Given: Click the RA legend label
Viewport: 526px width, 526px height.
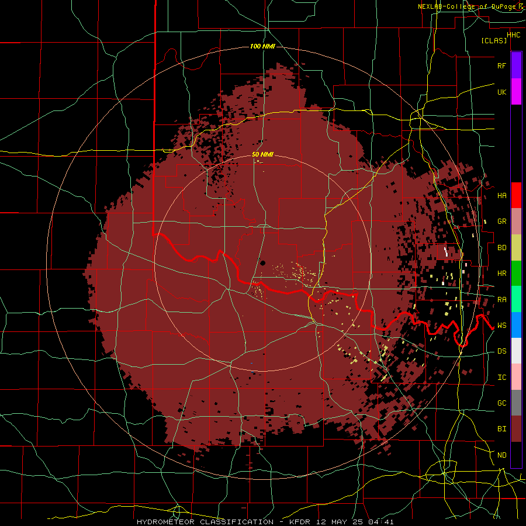Looking at the screenshot, I should [501, 300].
